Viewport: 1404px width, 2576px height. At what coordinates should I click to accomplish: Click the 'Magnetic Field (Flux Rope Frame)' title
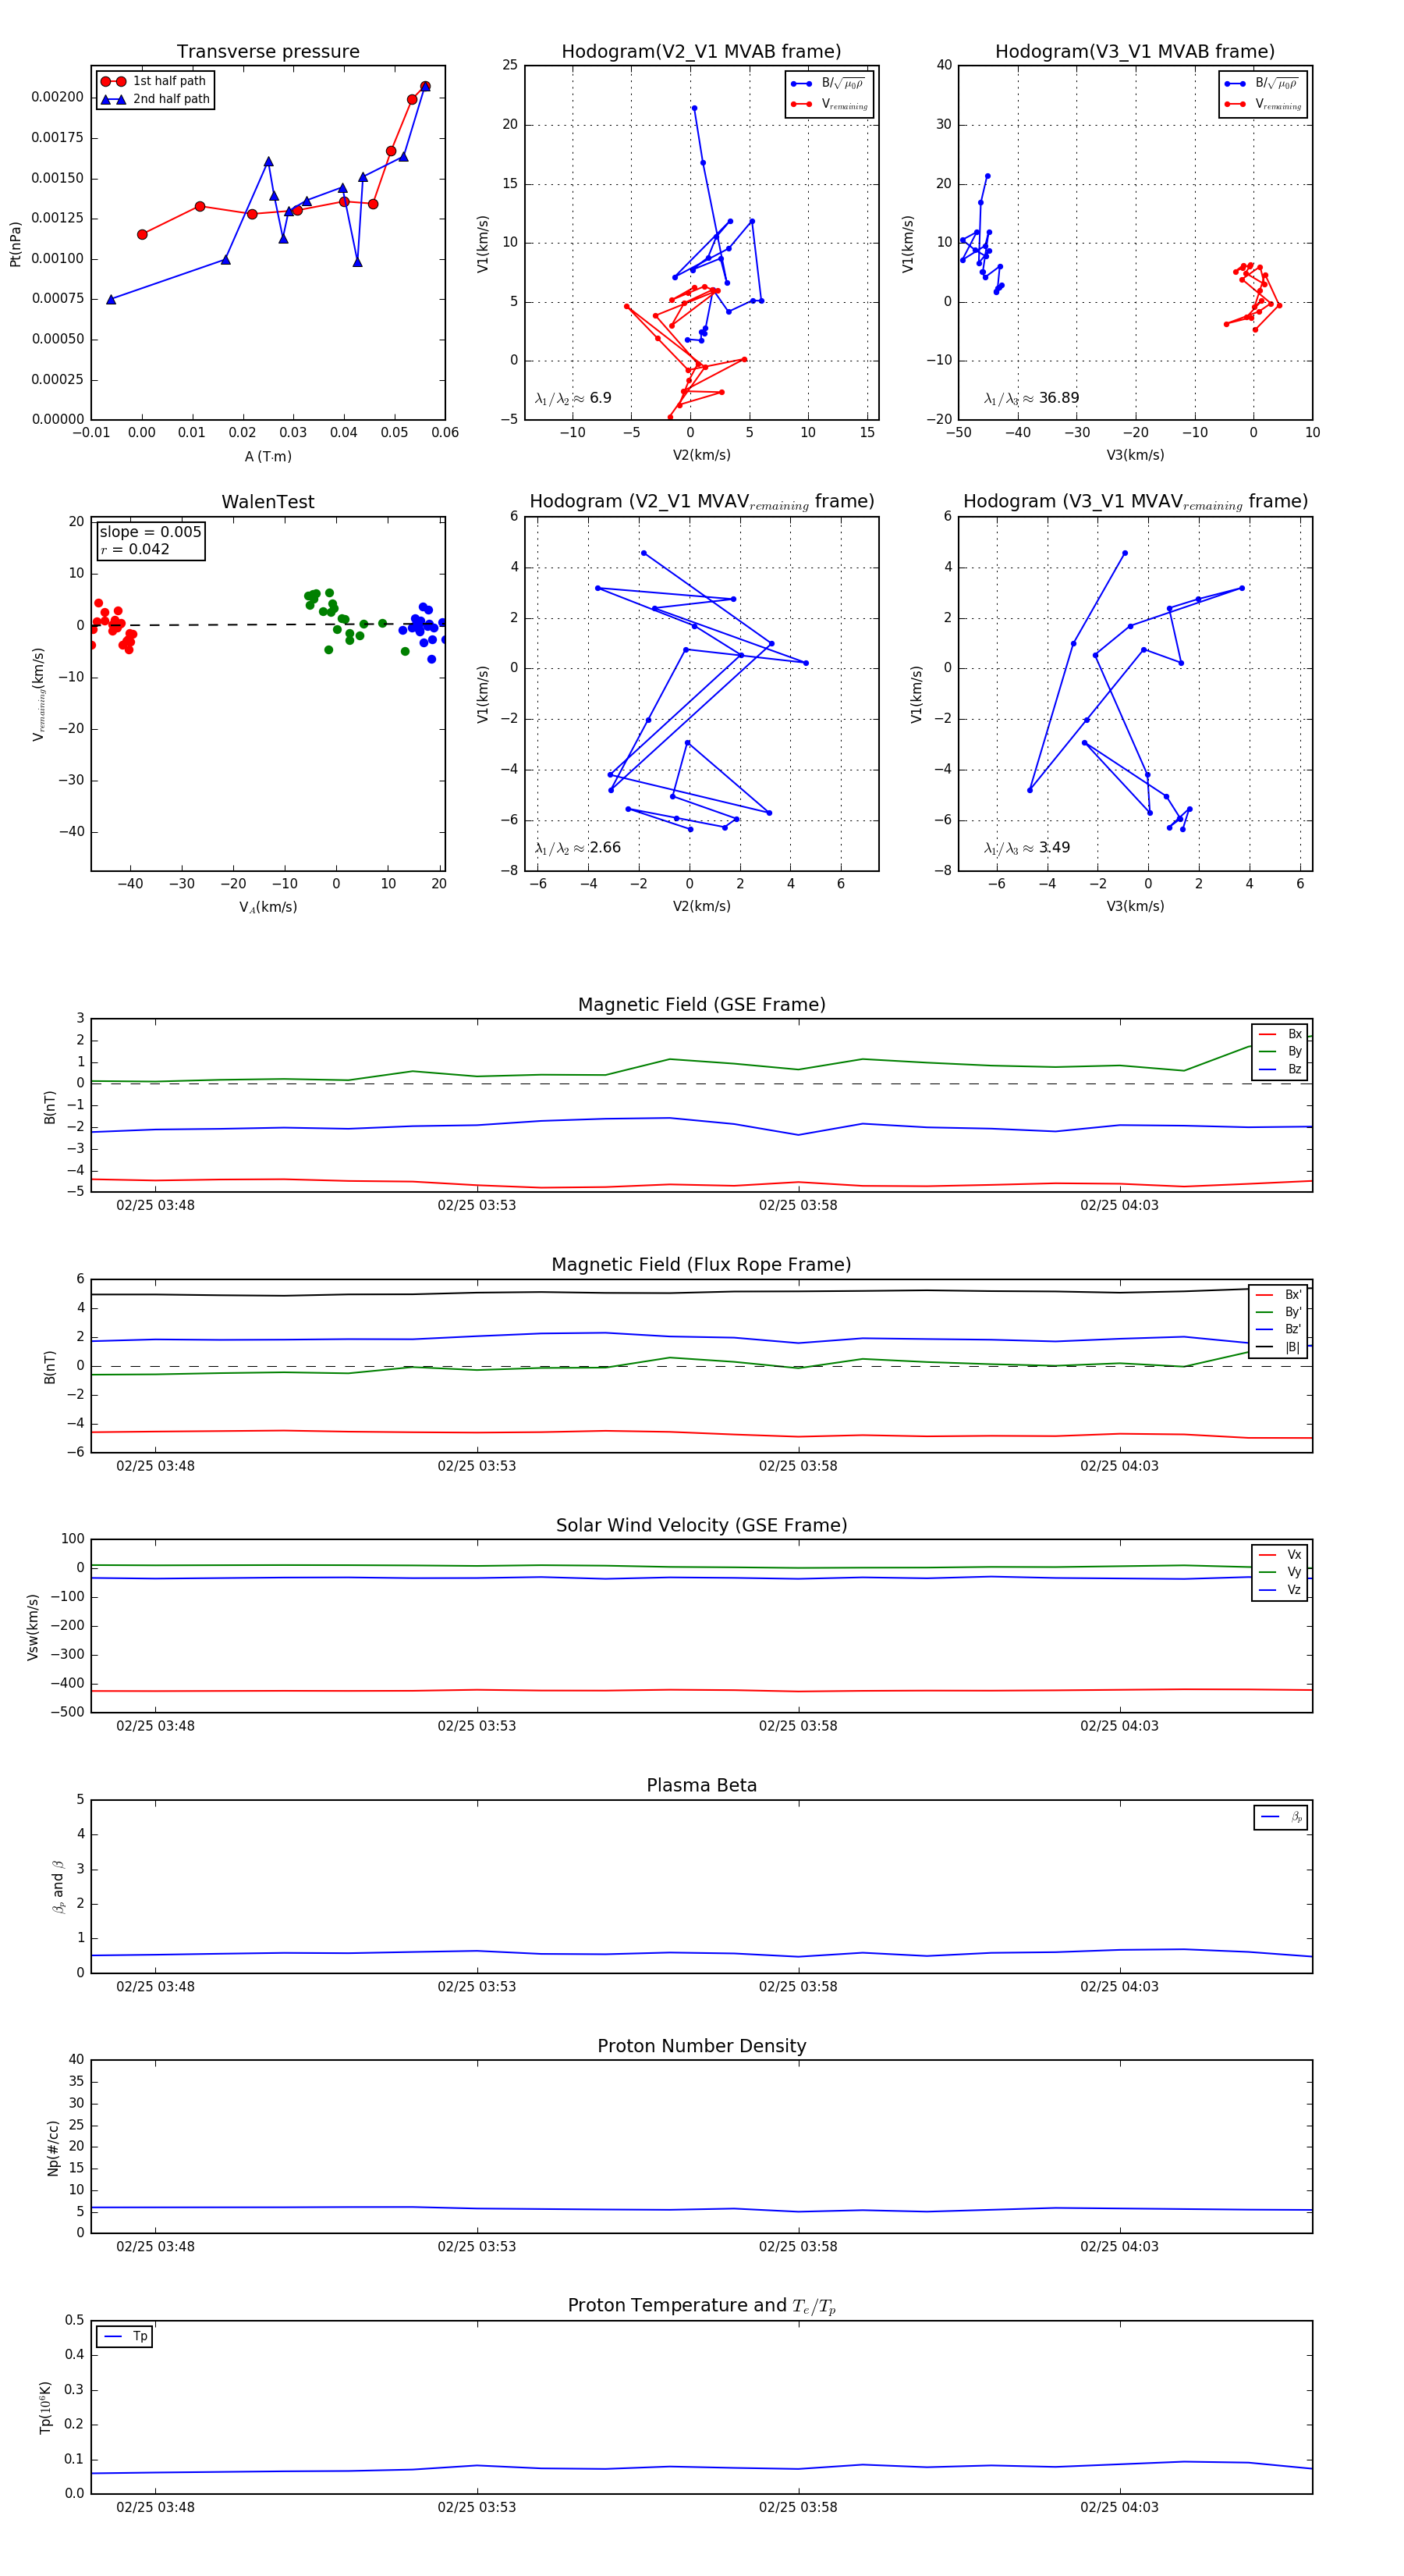pos(701,1265)
